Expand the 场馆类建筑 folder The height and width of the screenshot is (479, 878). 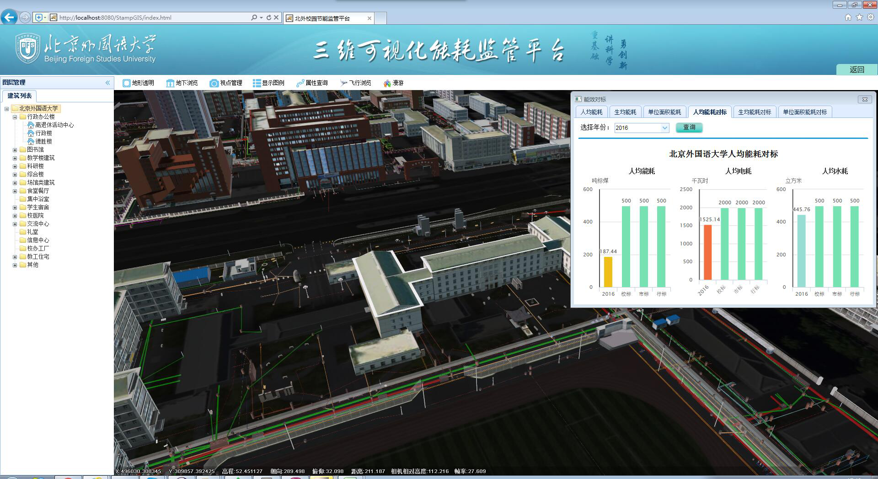(x=15, y=183)
